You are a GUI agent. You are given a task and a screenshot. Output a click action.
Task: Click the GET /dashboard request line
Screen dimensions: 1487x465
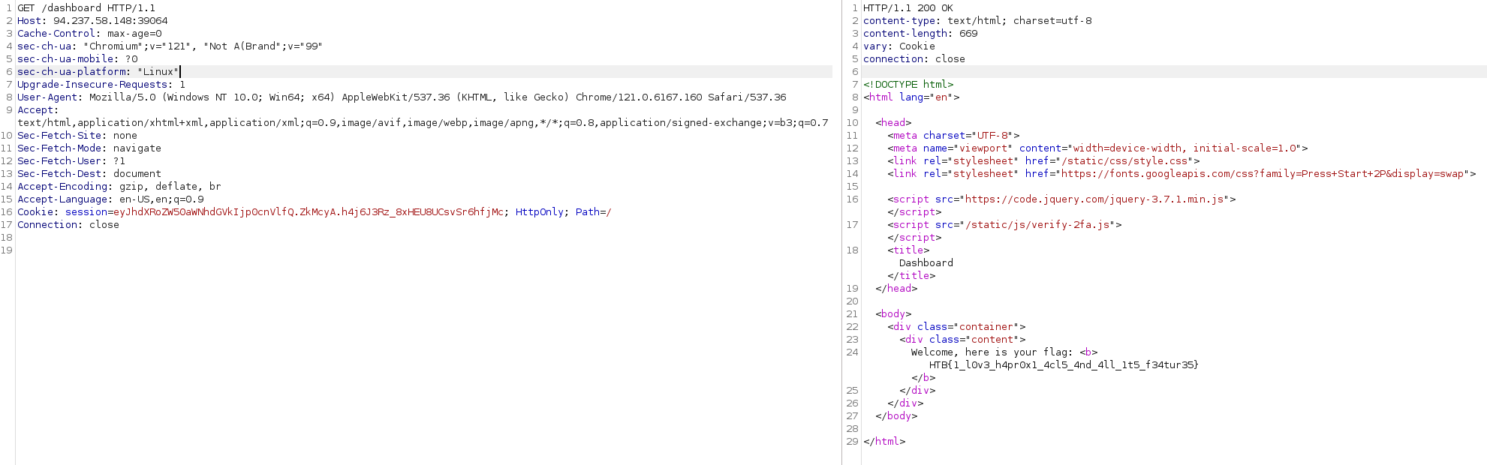pyautogui.click(x=86, y=8)
